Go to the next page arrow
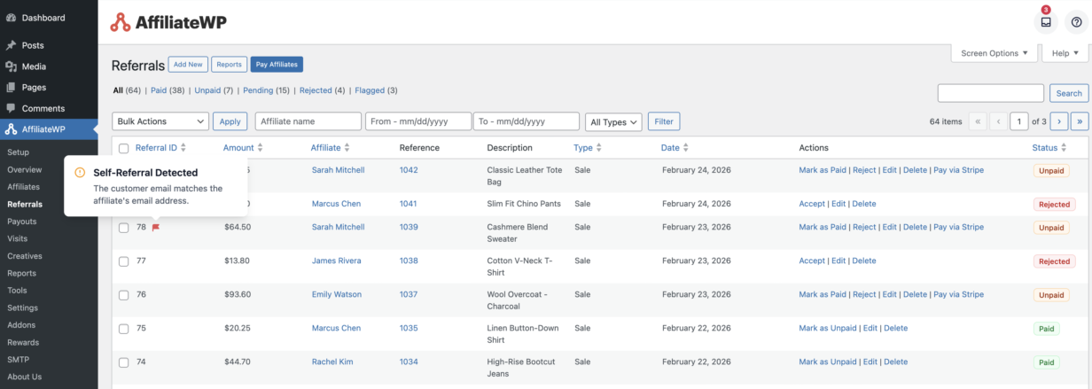Image resolution: width=1092 pixels, height=389 pixels. (x=1059, y=121)
